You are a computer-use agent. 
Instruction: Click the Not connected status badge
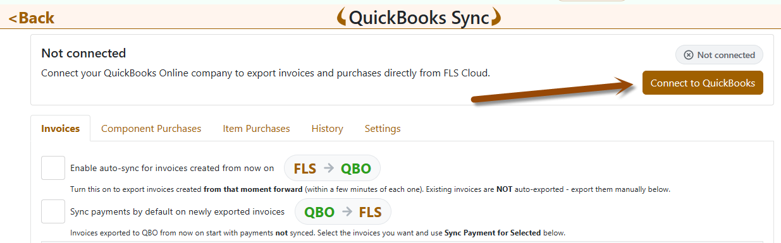pos(719,55)
